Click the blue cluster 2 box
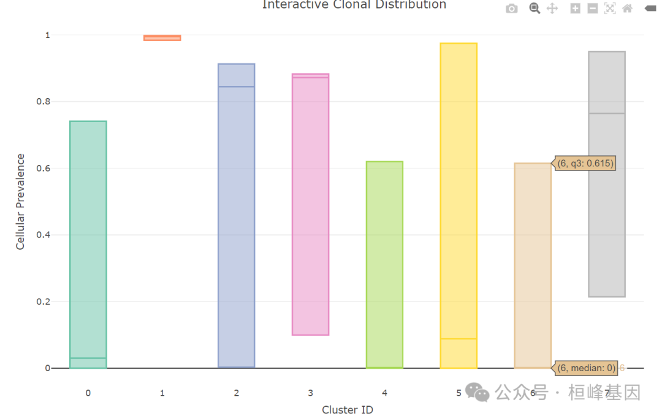The height and width of the screenshot is (419, 662). (x=236, y=227)
